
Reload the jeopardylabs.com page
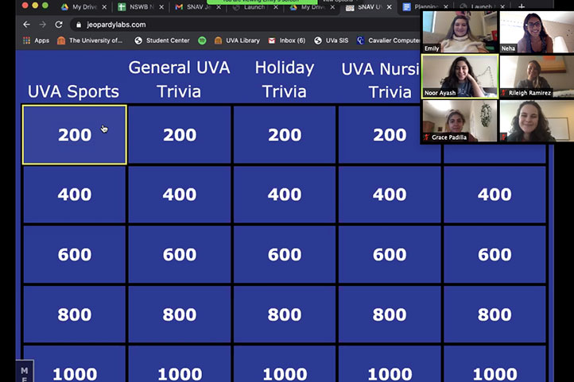[x=59, y=25]
